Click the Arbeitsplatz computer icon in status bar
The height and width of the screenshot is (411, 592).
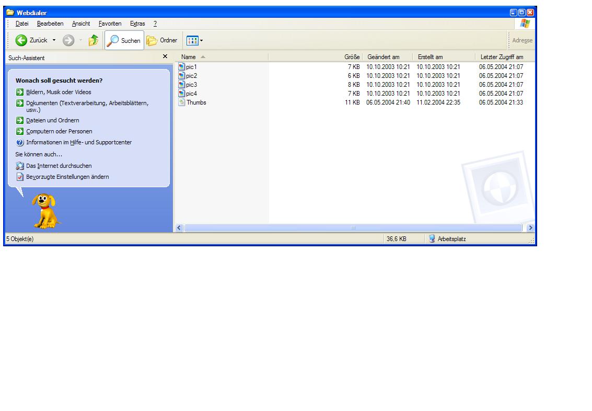point(432,239)
